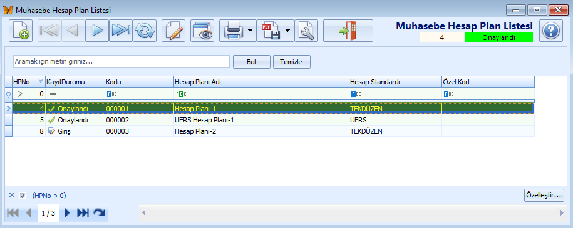Screen dimensions: 573x228
Task: Expand the printer dropdown arrow
Action: point(250,31)
